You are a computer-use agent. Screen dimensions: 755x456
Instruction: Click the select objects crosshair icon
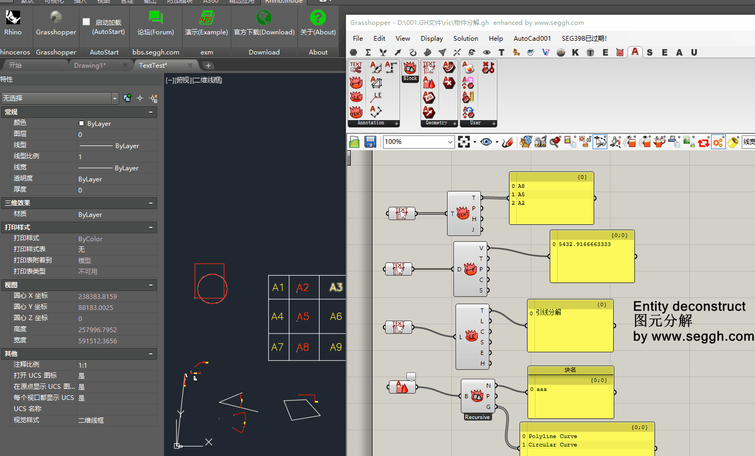[x=140, y=98]
